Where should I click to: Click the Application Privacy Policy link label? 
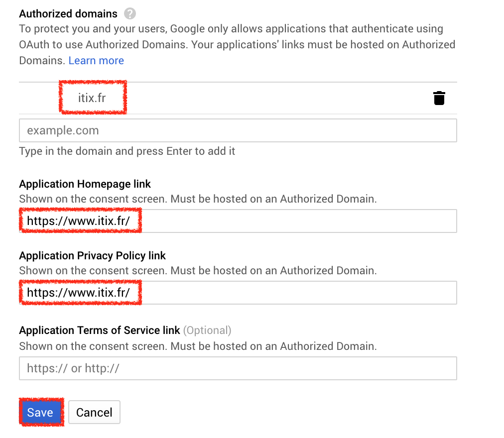[x=92, y=256]
